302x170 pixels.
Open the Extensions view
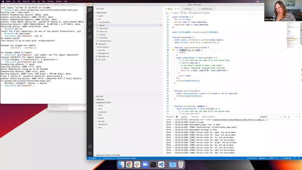(90, 37)
